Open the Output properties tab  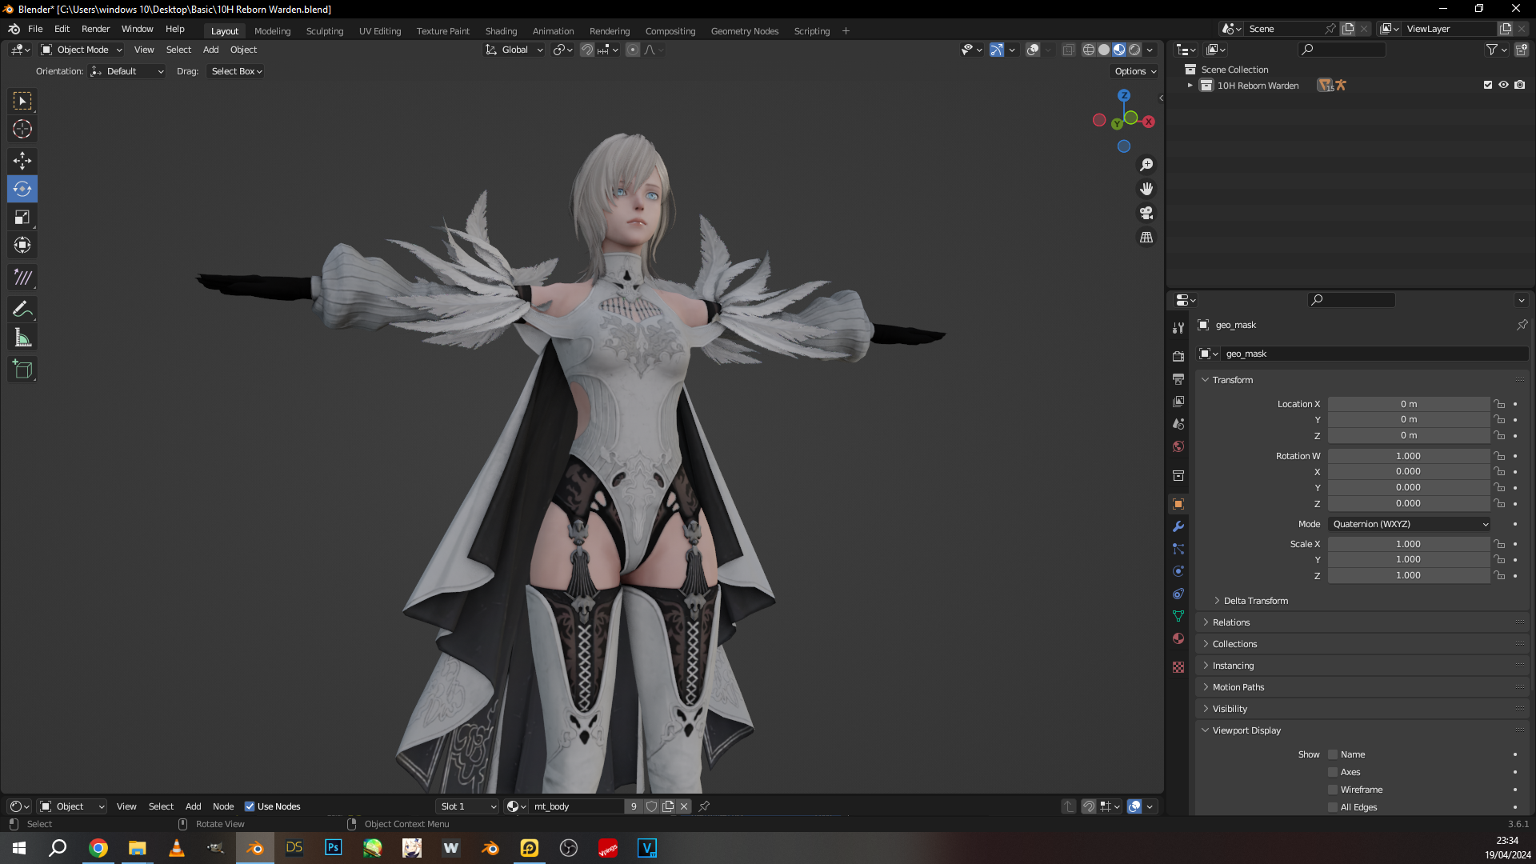click(x=1178, y=378)
